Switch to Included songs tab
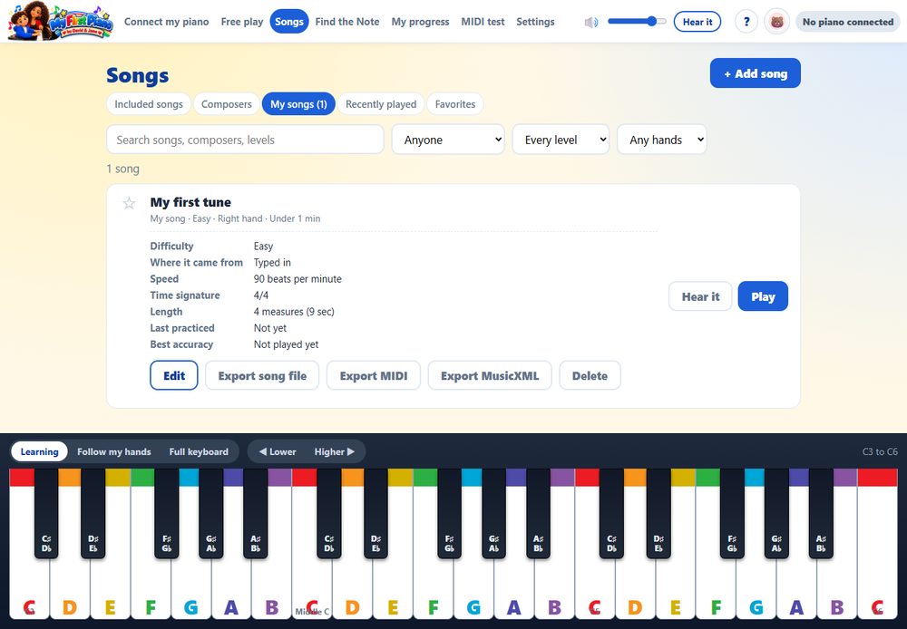Screen dimensions: 907x629 click(149, 104)
